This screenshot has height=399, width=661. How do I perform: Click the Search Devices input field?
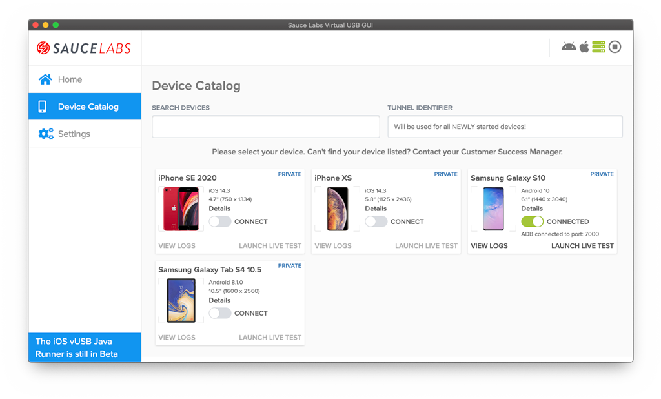tap(265, 127)
